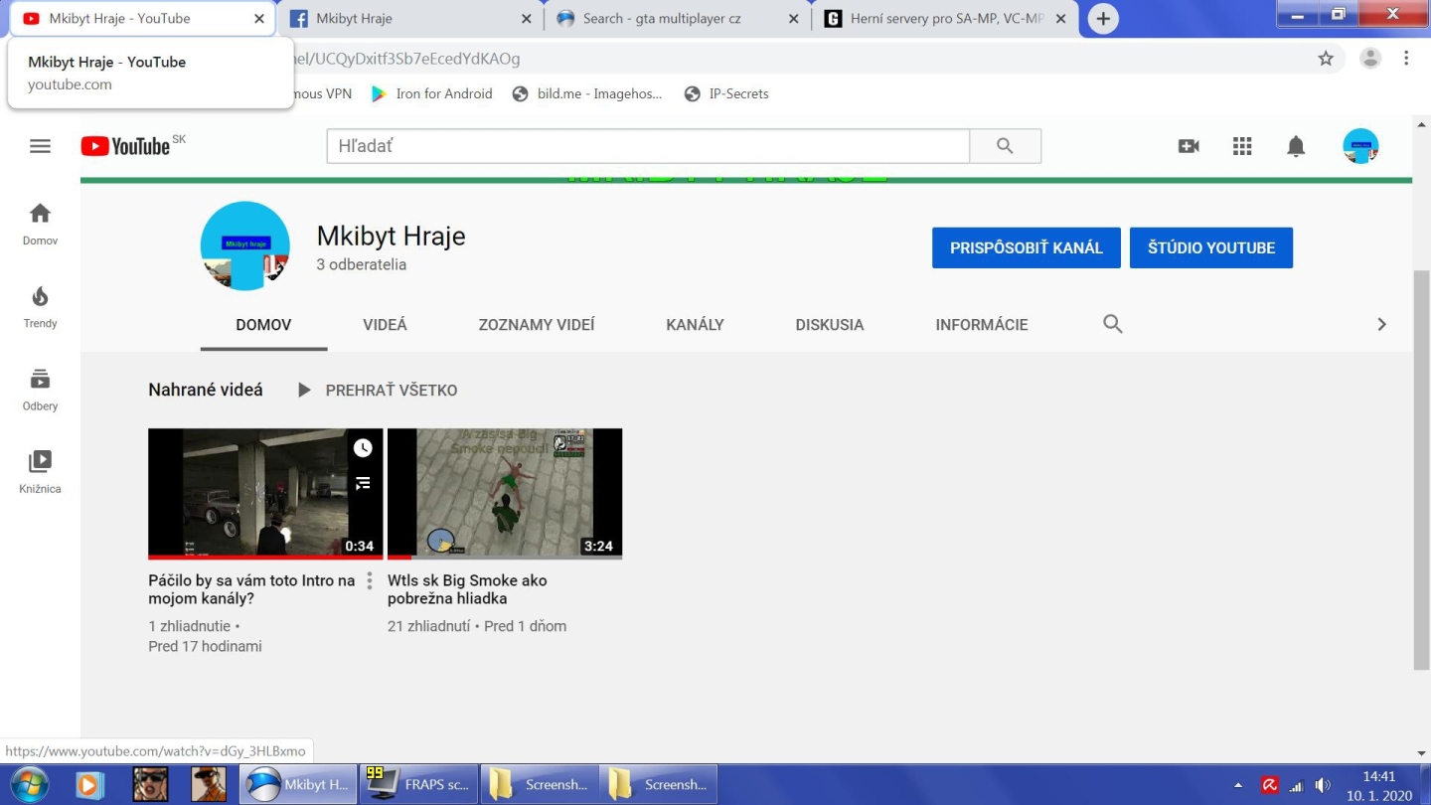Click channel profile picture
Screen dimensions: 1431x805
click(x=245, y=246)
